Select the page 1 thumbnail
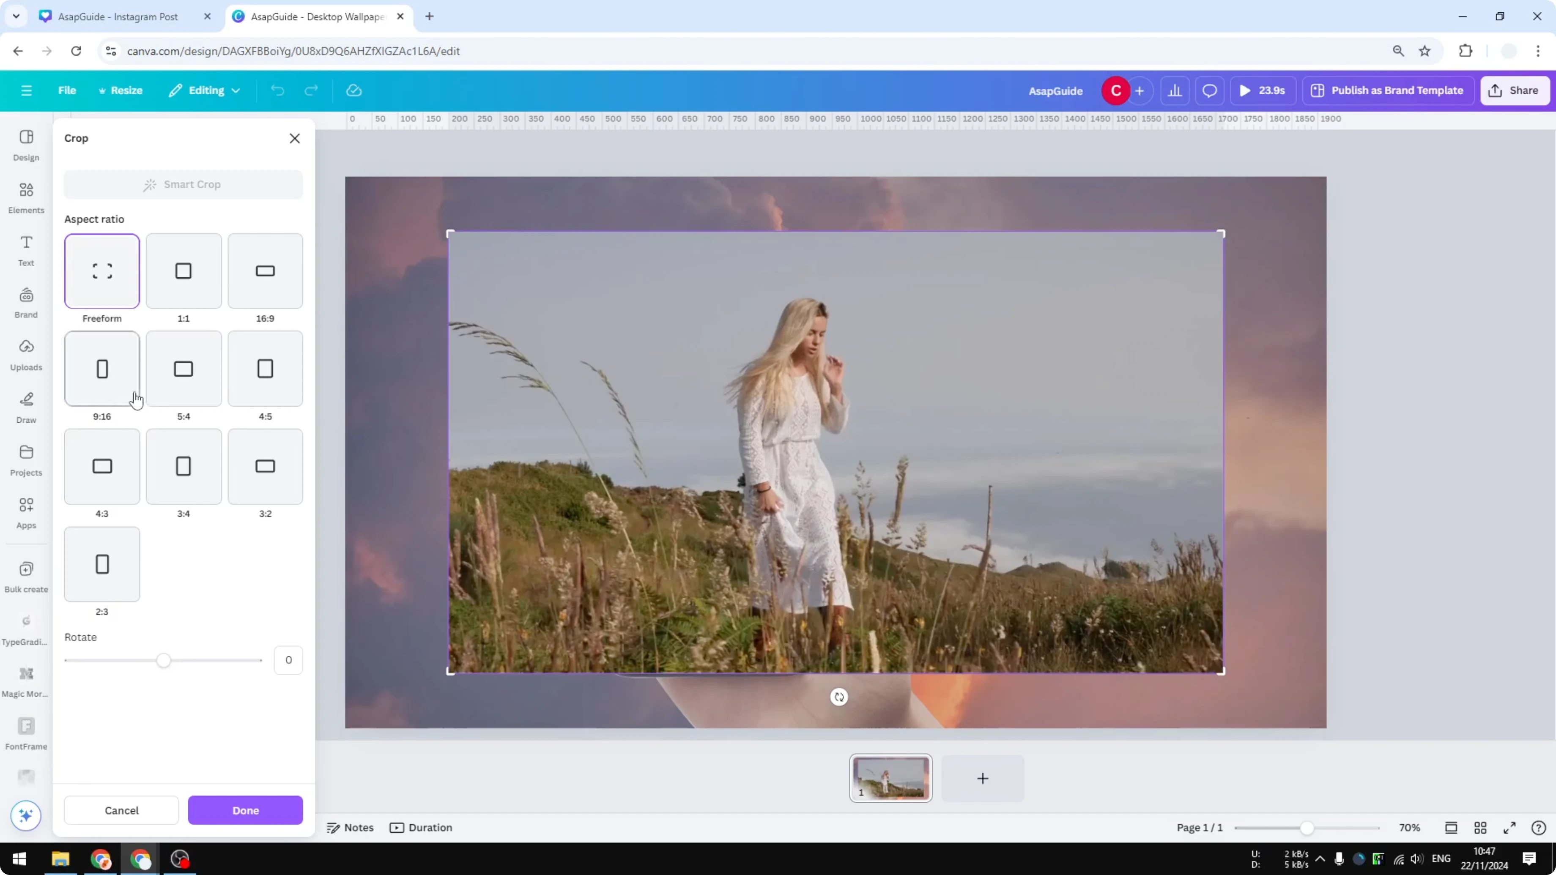 [890, 778]
